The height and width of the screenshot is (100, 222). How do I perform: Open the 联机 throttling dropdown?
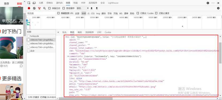click(x=83, y=8)
